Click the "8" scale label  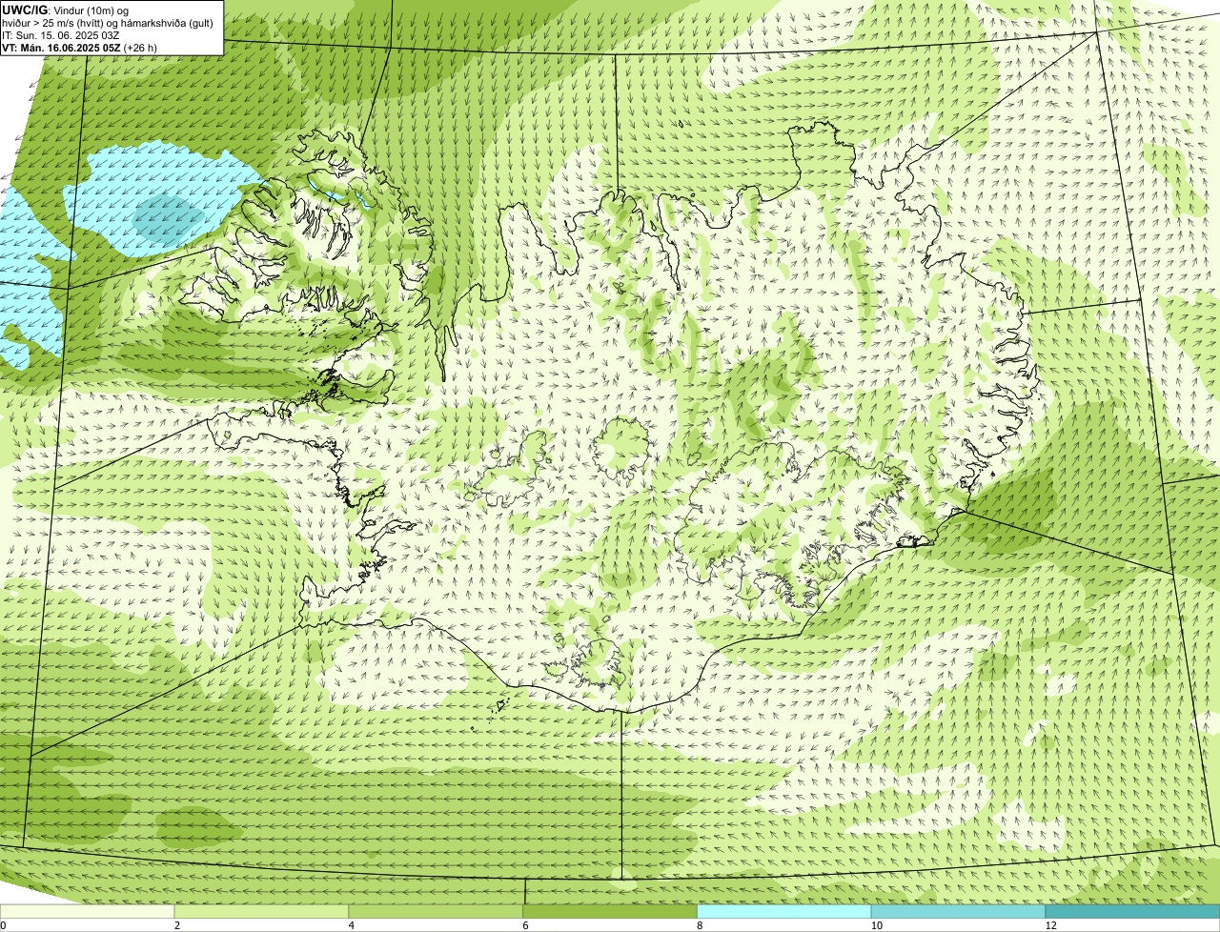(x=701, y=925)
